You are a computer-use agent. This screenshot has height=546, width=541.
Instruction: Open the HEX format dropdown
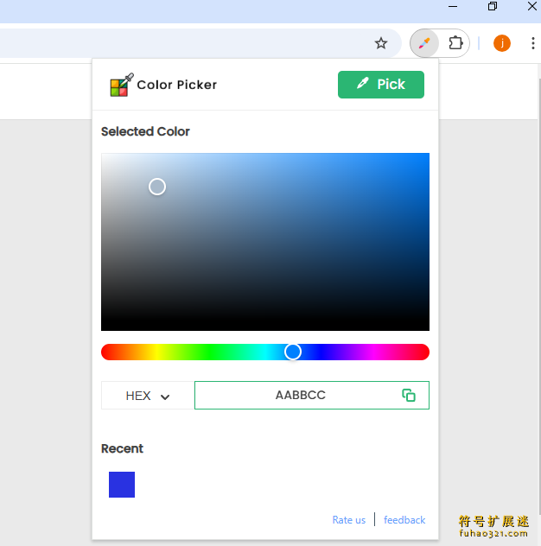tap(148, 396)
